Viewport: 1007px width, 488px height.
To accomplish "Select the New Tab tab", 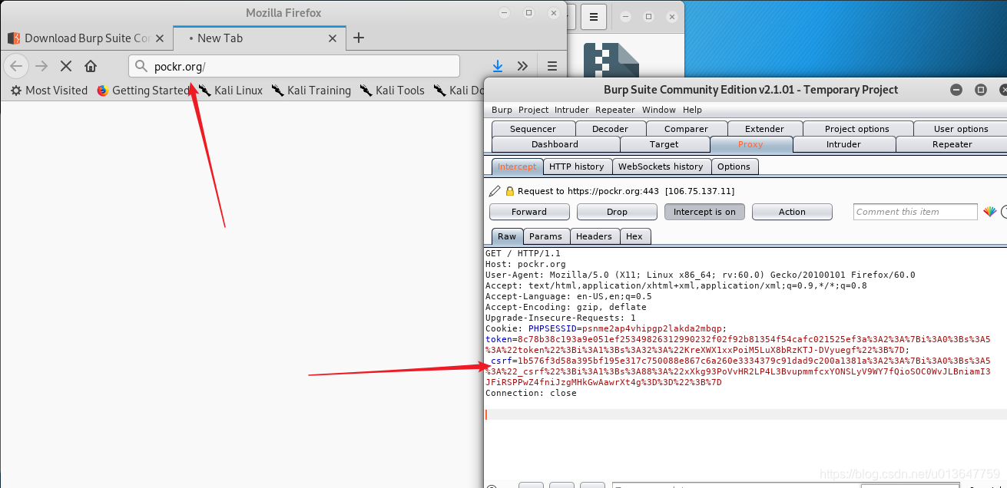I will (259, 38).
